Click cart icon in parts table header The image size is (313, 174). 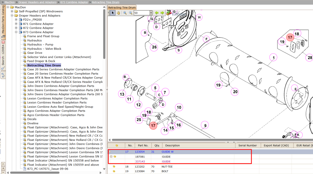117,146
